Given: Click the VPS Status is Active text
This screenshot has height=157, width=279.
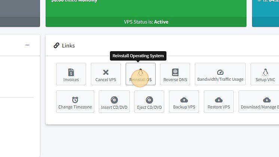Looking at the screenshot, I should point(146,22).
